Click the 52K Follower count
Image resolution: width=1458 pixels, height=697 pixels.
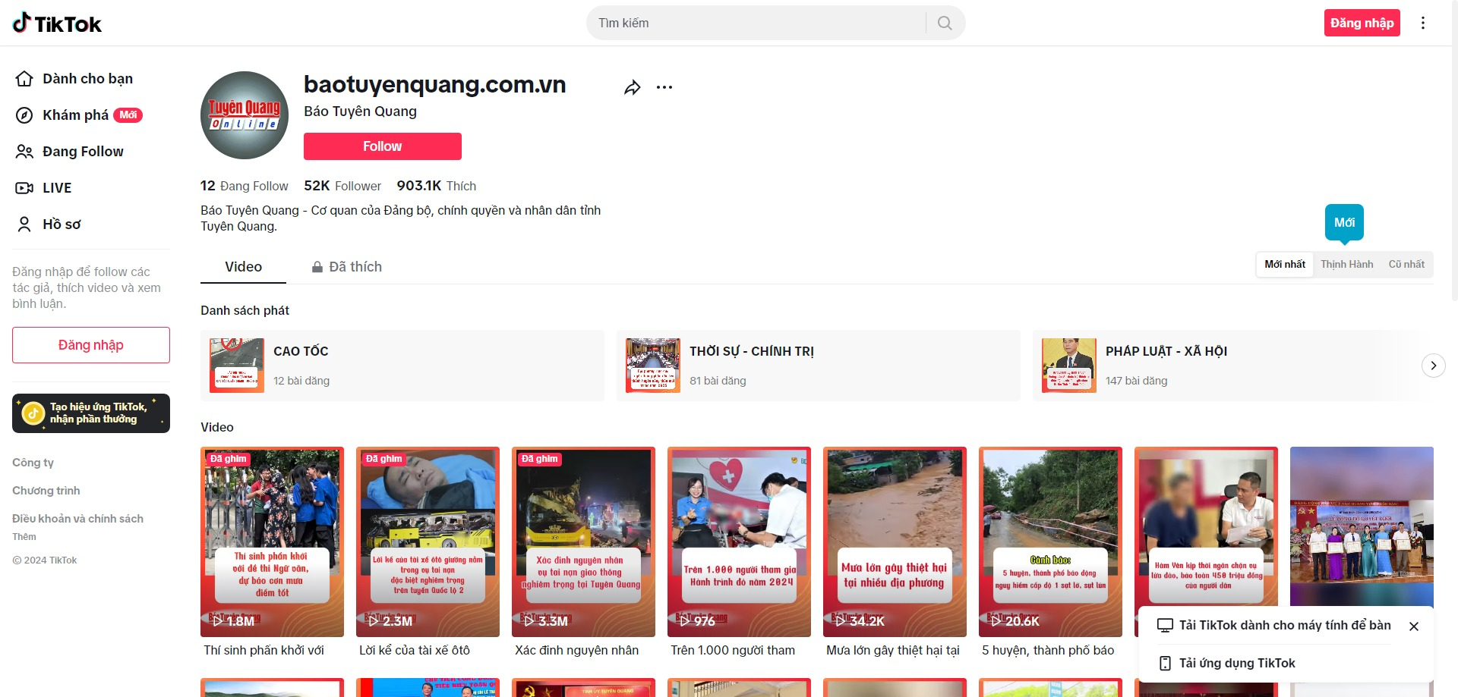(x=342, y=186)
